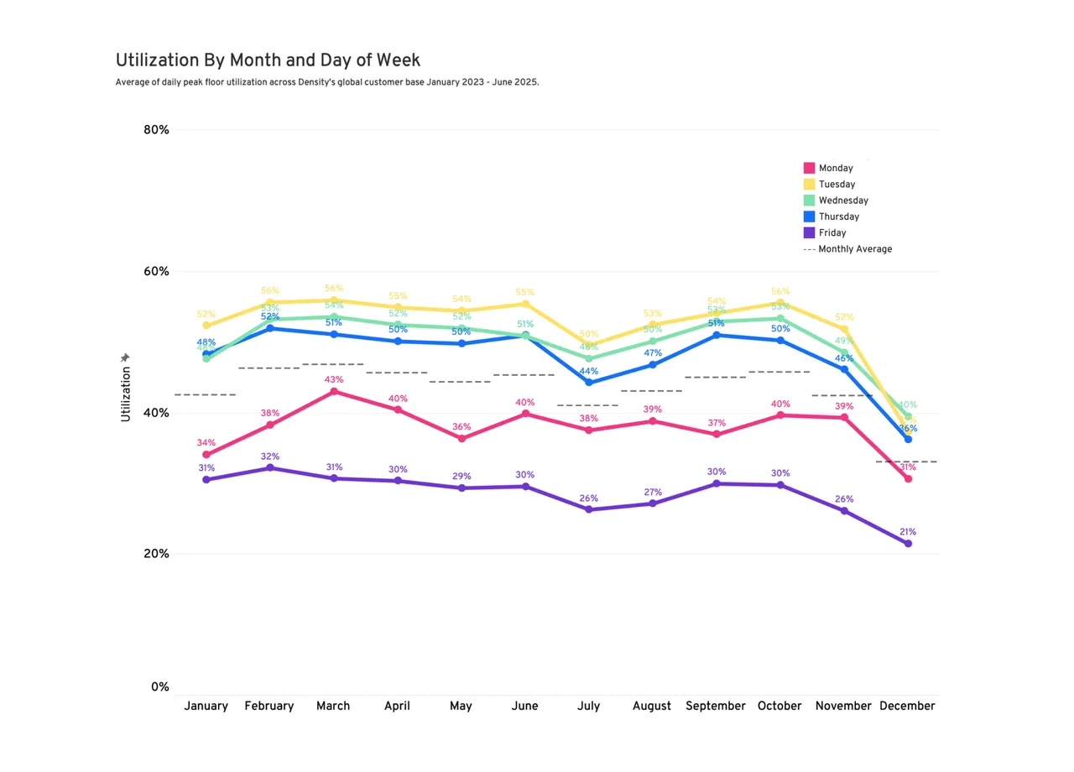Select the Monthly Average legend entry
Screen dimensions: 1074x772
(848, 249)
